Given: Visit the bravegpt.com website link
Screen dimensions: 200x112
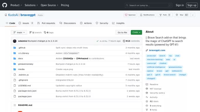Looking at the screenshot, I should (x=157, y=50).
